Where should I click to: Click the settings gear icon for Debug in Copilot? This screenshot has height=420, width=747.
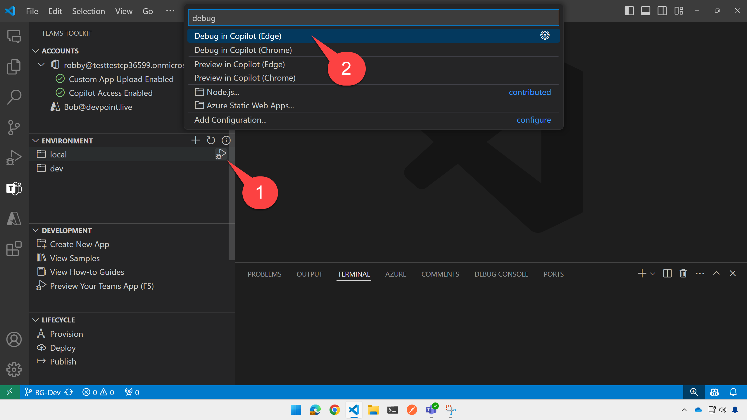[x=545, y=35]
